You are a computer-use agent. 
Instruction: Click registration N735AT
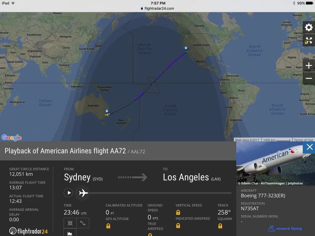tap(250, 209)
